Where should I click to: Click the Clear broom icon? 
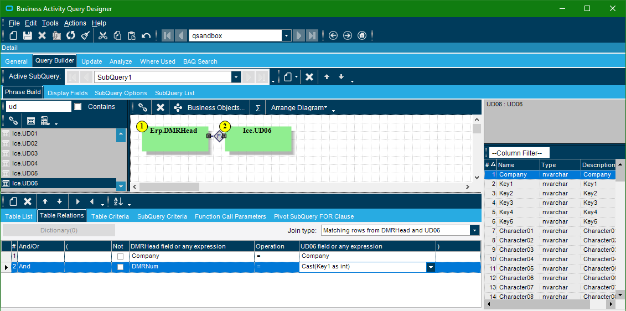(x=85, y=35)
